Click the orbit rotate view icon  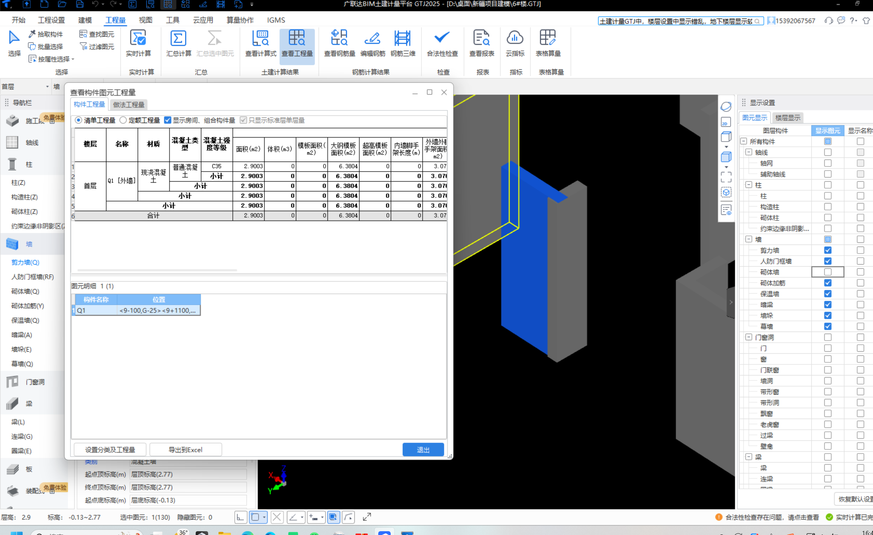click(x=726, y=106)
